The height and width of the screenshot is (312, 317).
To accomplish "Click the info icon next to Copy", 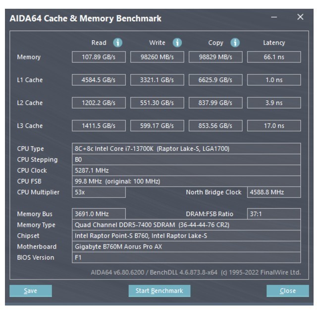I will click(235, 43).
